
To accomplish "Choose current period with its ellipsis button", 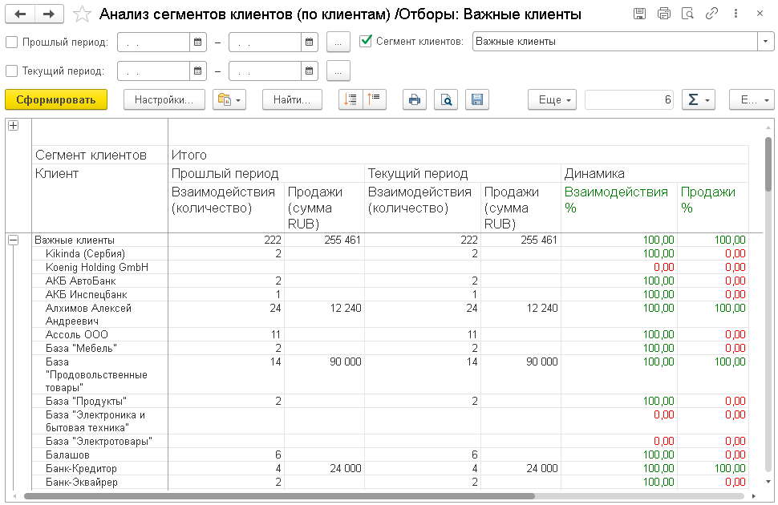I will [338, 71].
